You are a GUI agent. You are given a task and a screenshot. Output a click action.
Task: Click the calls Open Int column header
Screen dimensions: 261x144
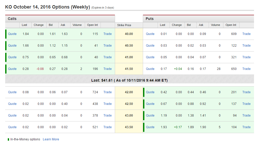(92, 25)
